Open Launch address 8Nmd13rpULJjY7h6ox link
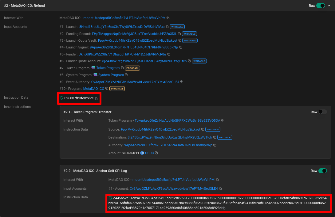 pyautogui.click(x=122, y=27)
